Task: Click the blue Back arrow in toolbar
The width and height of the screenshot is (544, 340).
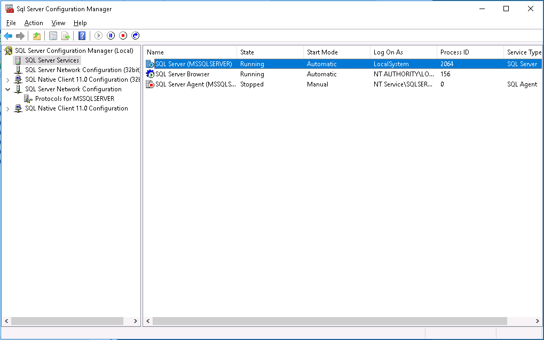Action: coord(8,36)
